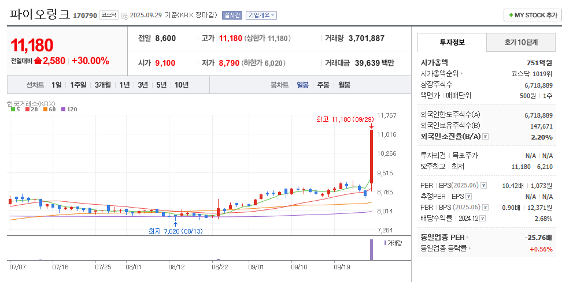
Task: Click the red up-arrow icon beside 2,580
Action: click(x=38, y=61)
